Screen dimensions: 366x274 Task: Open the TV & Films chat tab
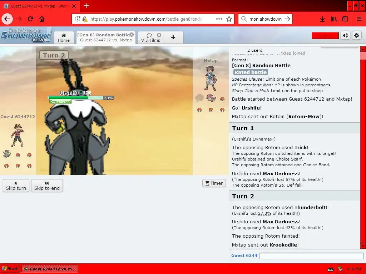point(150,37)
